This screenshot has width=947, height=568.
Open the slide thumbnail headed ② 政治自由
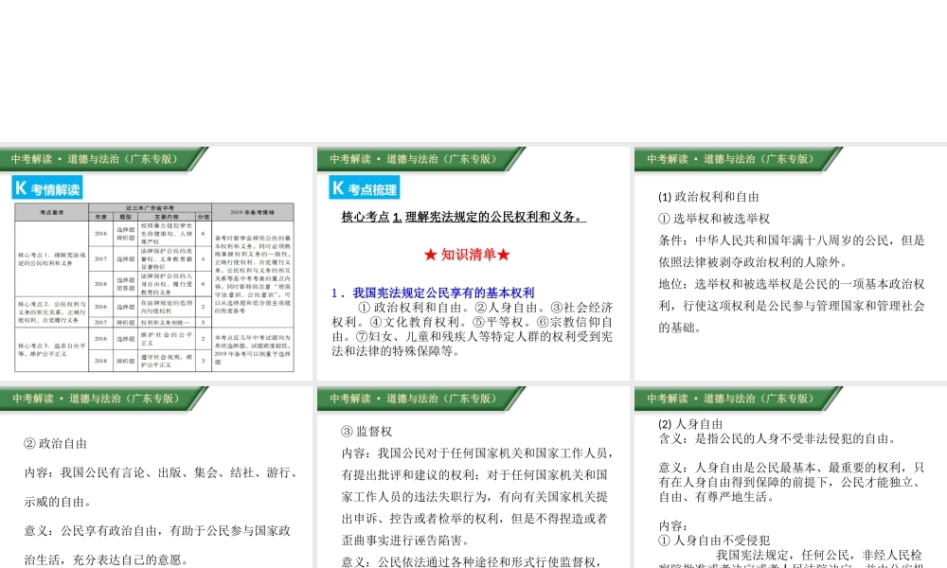coord(156,477)
